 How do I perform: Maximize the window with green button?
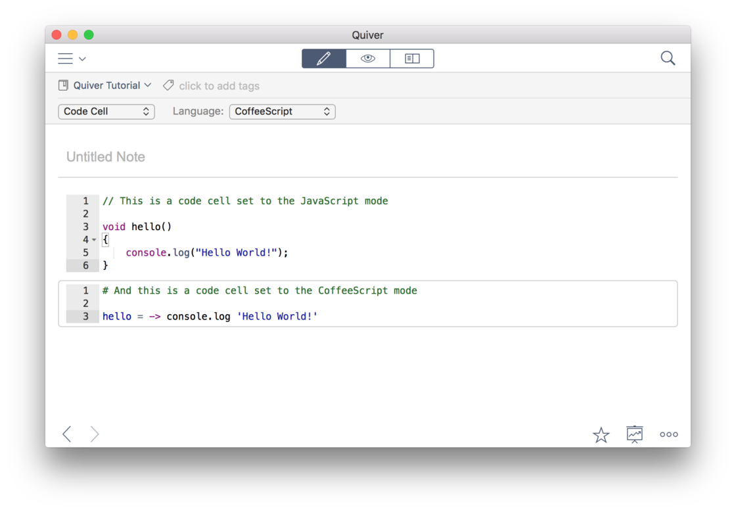[89, 35]
